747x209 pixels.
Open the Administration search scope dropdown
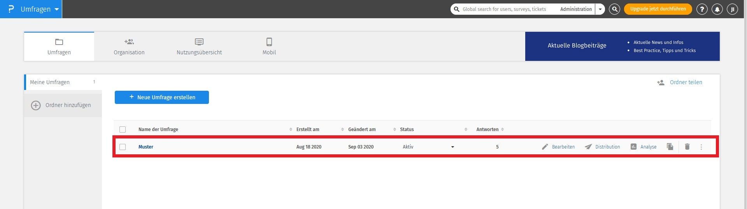[x=600, y=9]
